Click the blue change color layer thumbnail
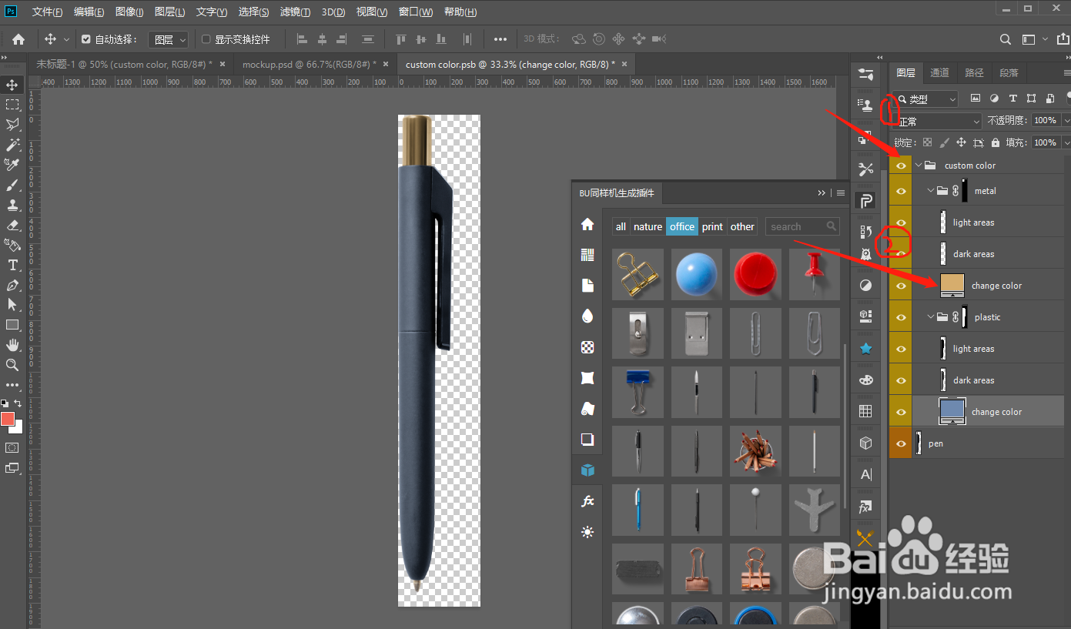Screen dimensions: 1071x629 point(952,412)
